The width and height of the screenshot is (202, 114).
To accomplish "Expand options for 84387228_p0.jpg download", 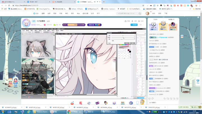I will pyautogui.click(x=70, y=108).
